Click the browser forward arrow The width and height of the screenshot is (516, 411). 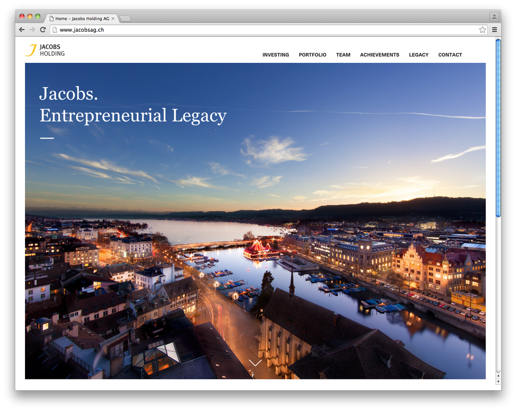click(32, 30)
